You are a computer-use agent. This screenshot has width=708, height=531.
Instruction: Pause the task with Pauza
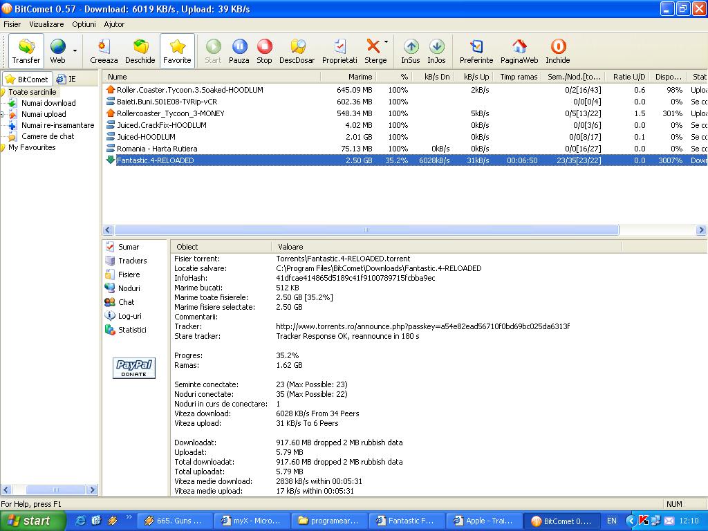pos(239,51)
